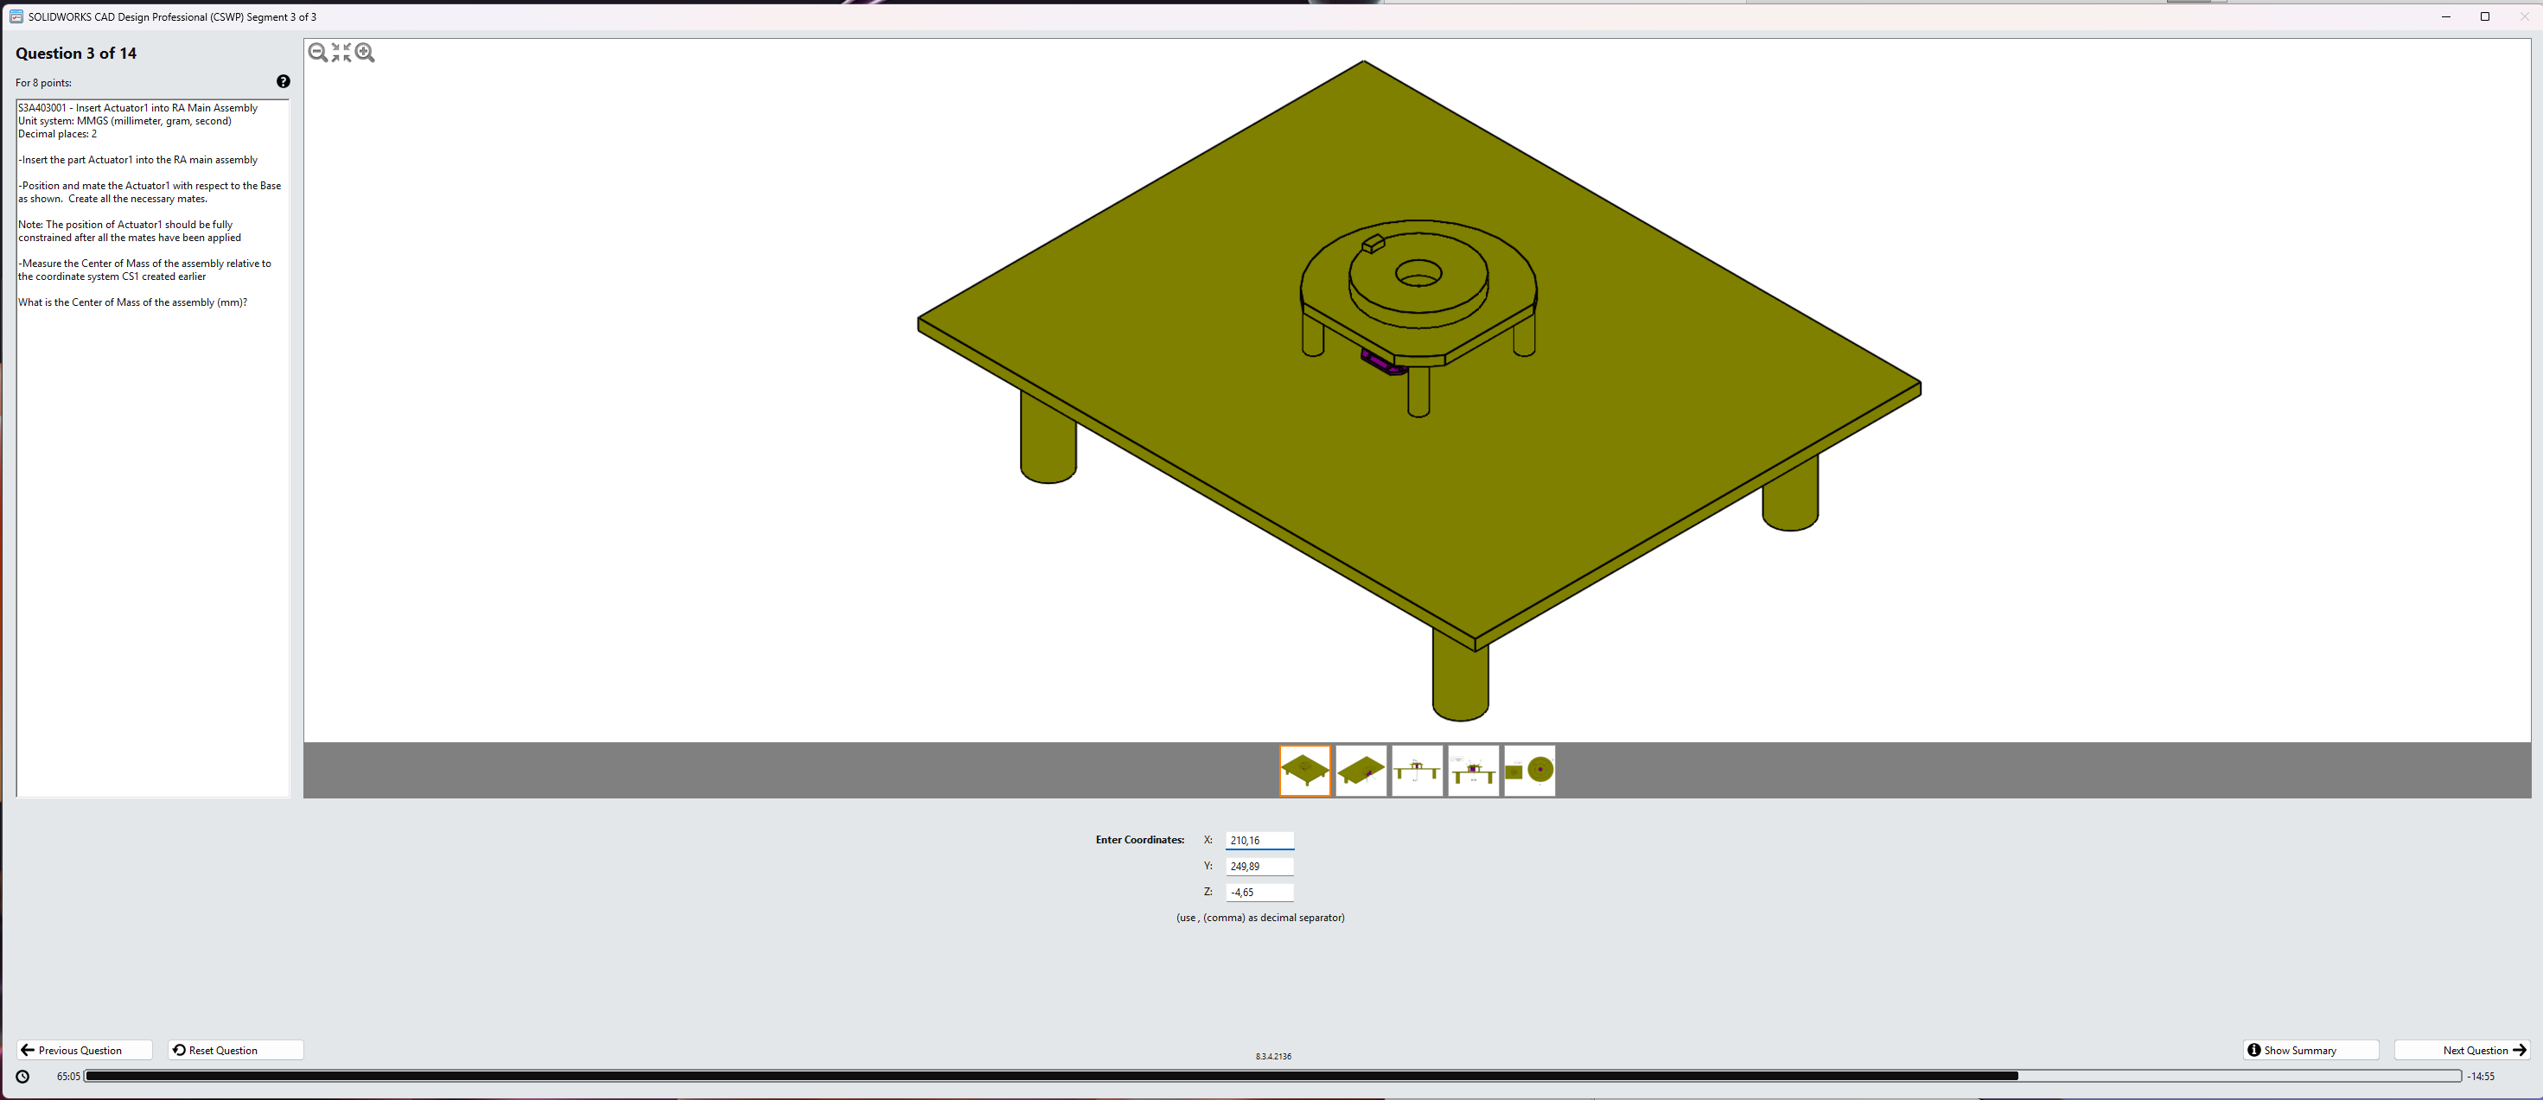2543x1100 pixels.
Task: Open the third thumbnail front view
Action: pos(1417,771)
